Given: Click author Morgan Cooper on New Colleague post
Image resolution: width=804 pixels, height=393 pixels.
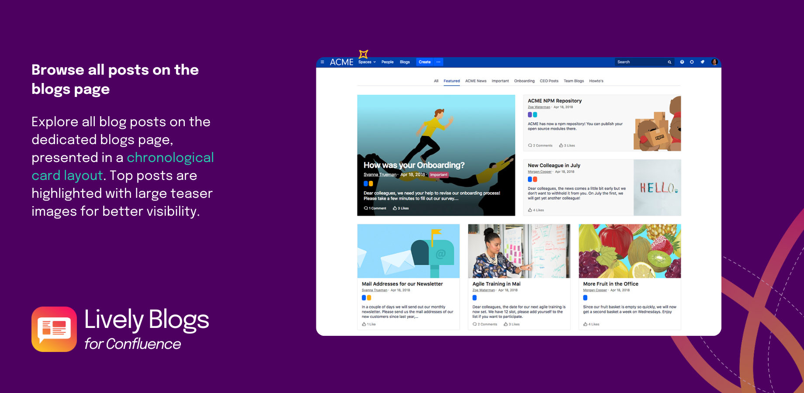Looking at the screenshot, I should 540,172.
